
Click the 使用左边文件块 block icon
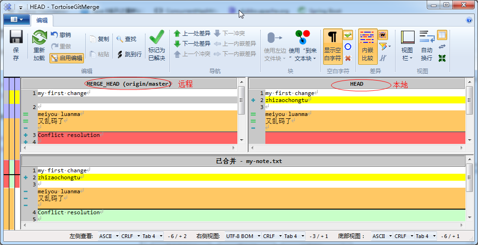pyautogui.click(x=274, y=38)
